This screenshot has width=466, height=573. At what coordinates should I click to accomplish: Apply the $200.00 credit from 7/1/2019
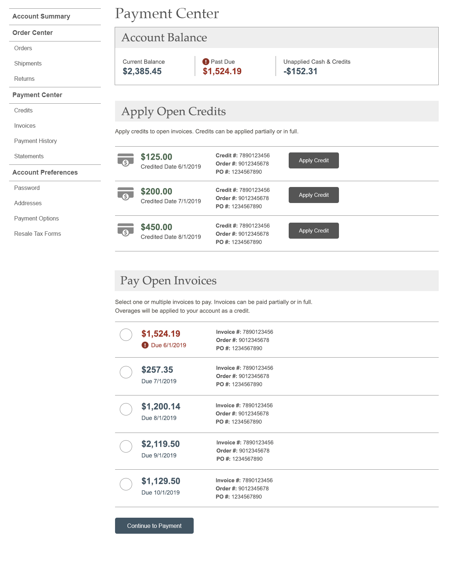(x=314, y=195)
